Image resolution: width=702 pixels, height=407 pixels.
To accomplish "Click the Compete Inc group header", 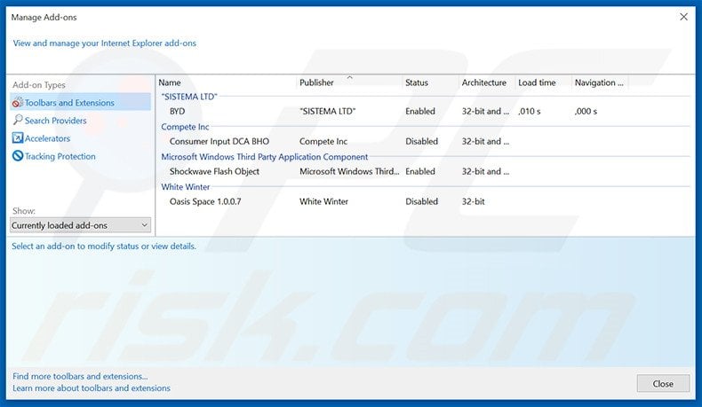I will (185, 127).
